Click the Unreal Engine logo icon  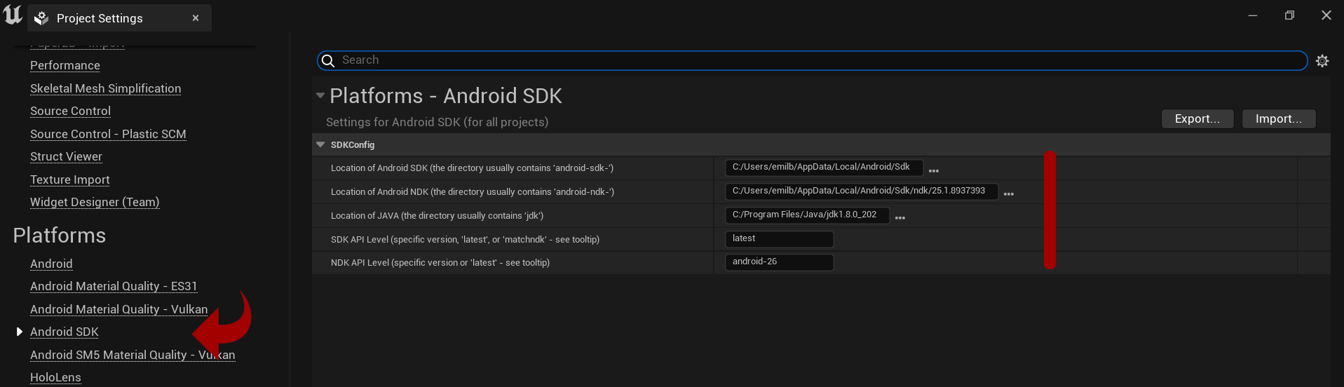coord(13,15)
